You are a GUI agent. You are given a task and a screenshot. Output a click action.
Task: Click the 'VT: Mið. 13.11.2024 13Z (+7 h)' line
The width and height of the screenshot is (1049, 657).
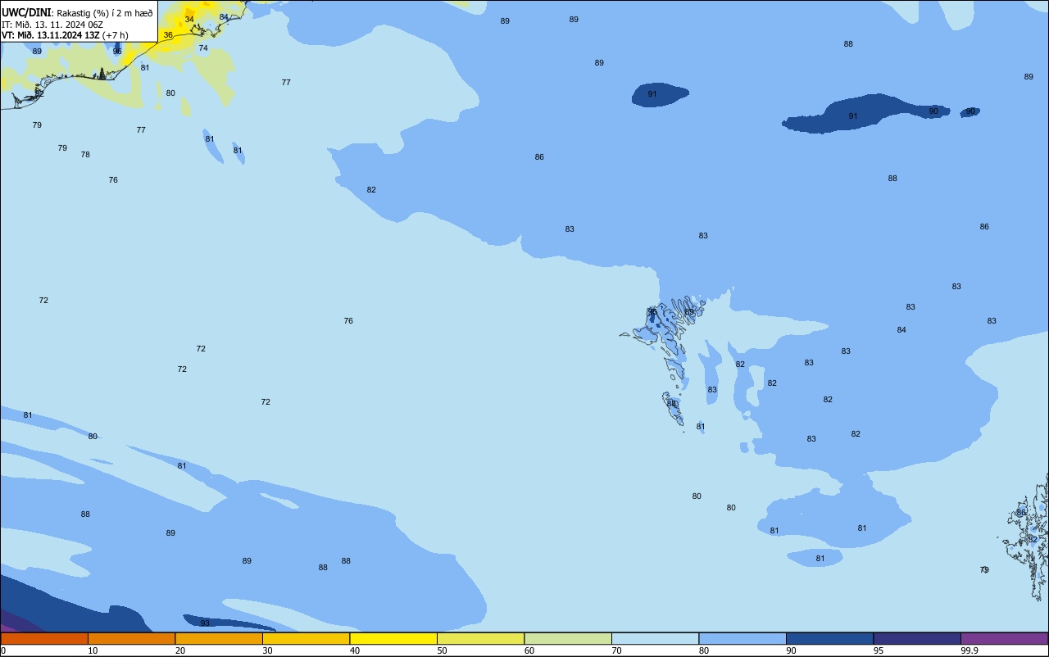point(65,35)
